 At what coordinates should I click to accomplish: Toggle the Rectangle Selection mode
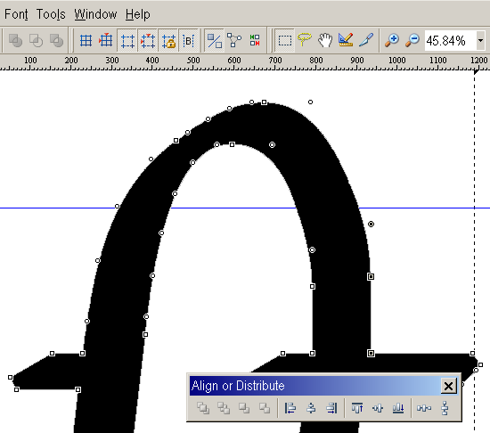pyautogui.click(x=285, y=41)
